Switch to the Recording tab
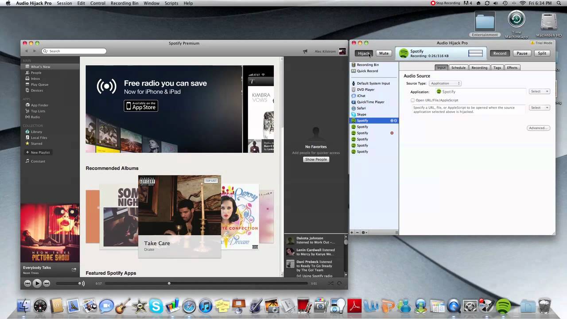This screenshot has height=319, width=567. [479, 68]
